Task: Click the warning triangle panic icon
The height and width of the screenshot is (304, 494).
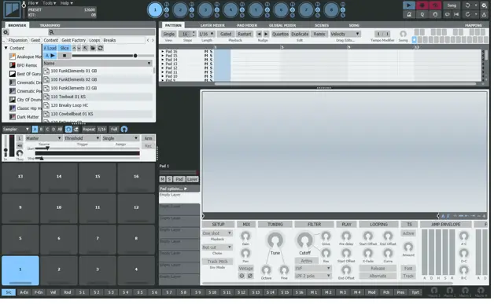Action: click(x=485, y=14)
